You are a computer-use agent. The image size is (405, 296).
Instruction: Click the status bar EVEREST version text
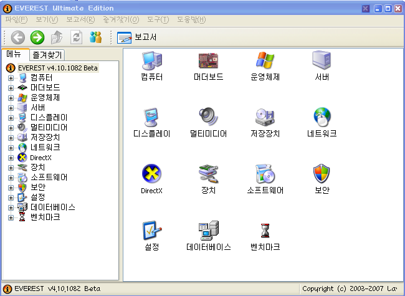click(57, 289)
